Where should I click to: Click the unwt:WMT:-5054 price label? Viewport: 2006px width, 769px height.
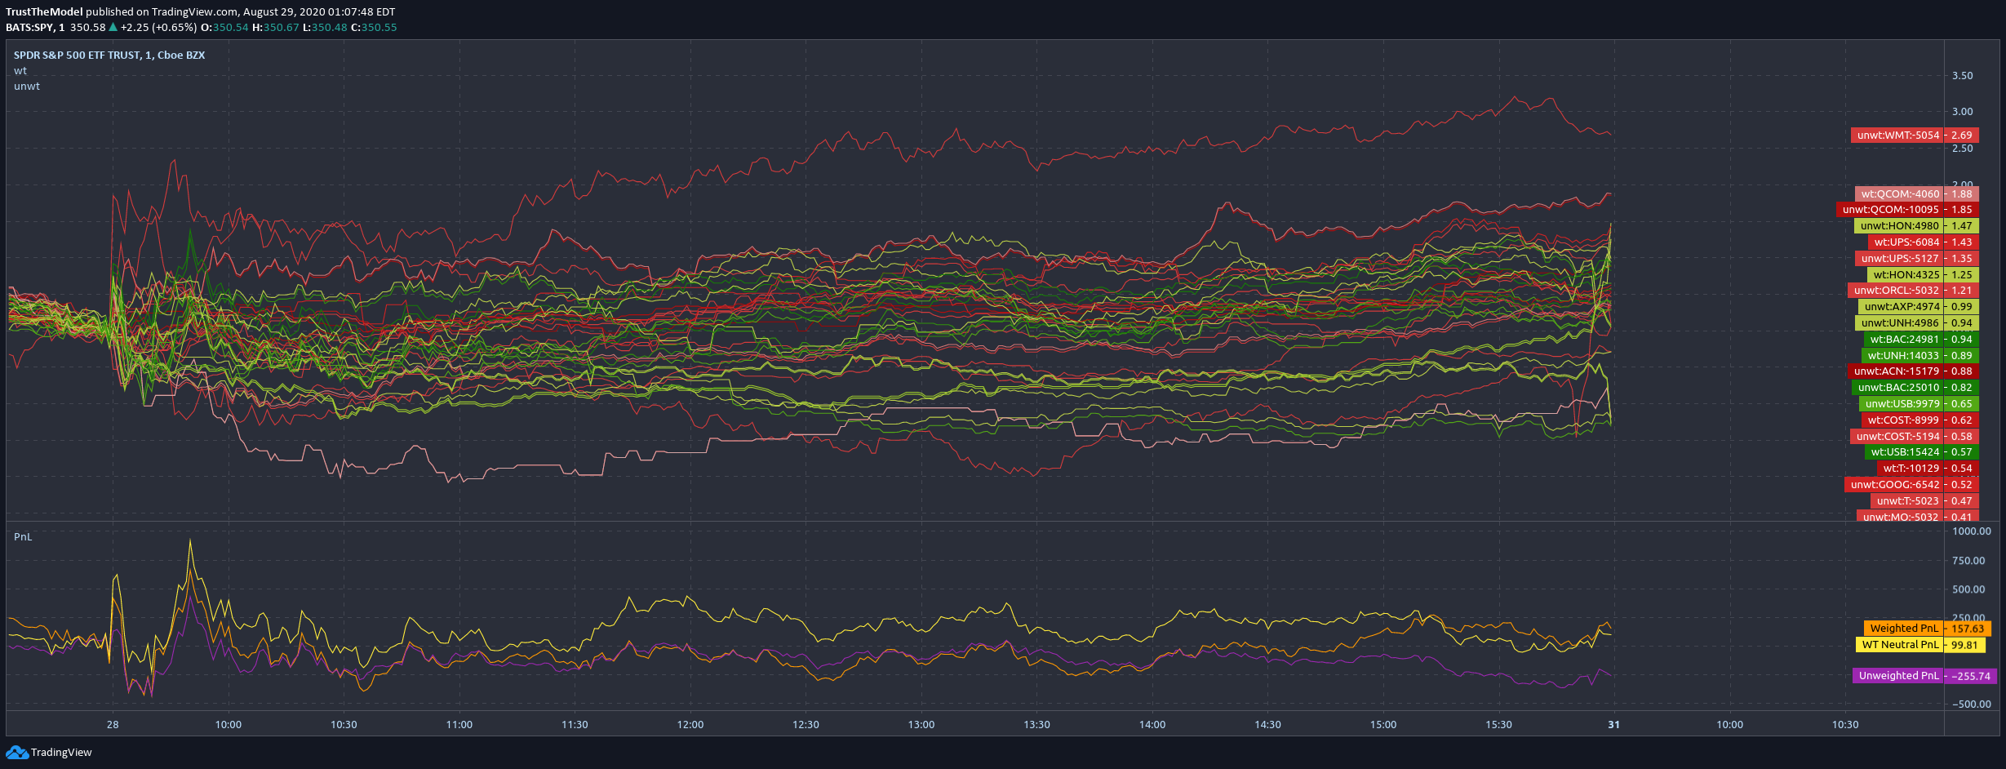pos(1915,135)
